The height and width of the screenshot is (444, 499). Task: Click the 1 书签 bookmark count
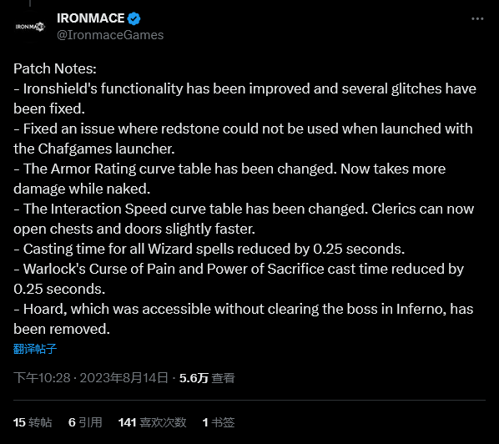(x=219, y=422)
